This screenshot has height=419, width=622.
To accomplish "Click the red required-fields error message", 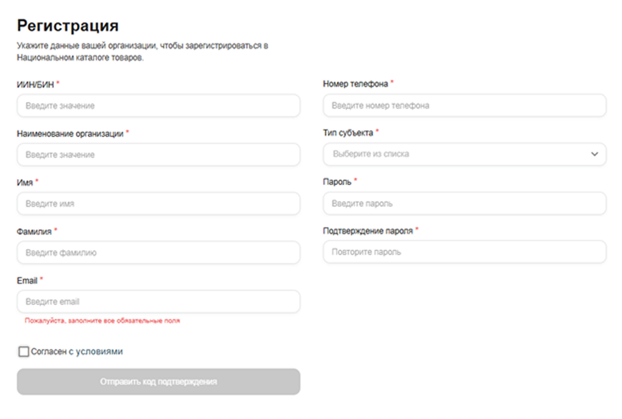I will (x=102, y=321).
